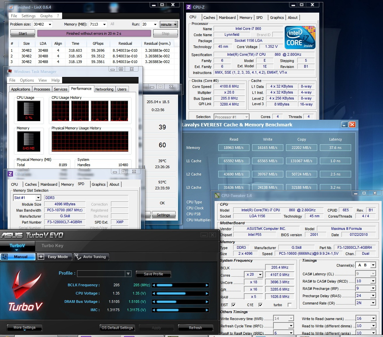Click the Save Profile button in TurboV

[x=153, y=274]
